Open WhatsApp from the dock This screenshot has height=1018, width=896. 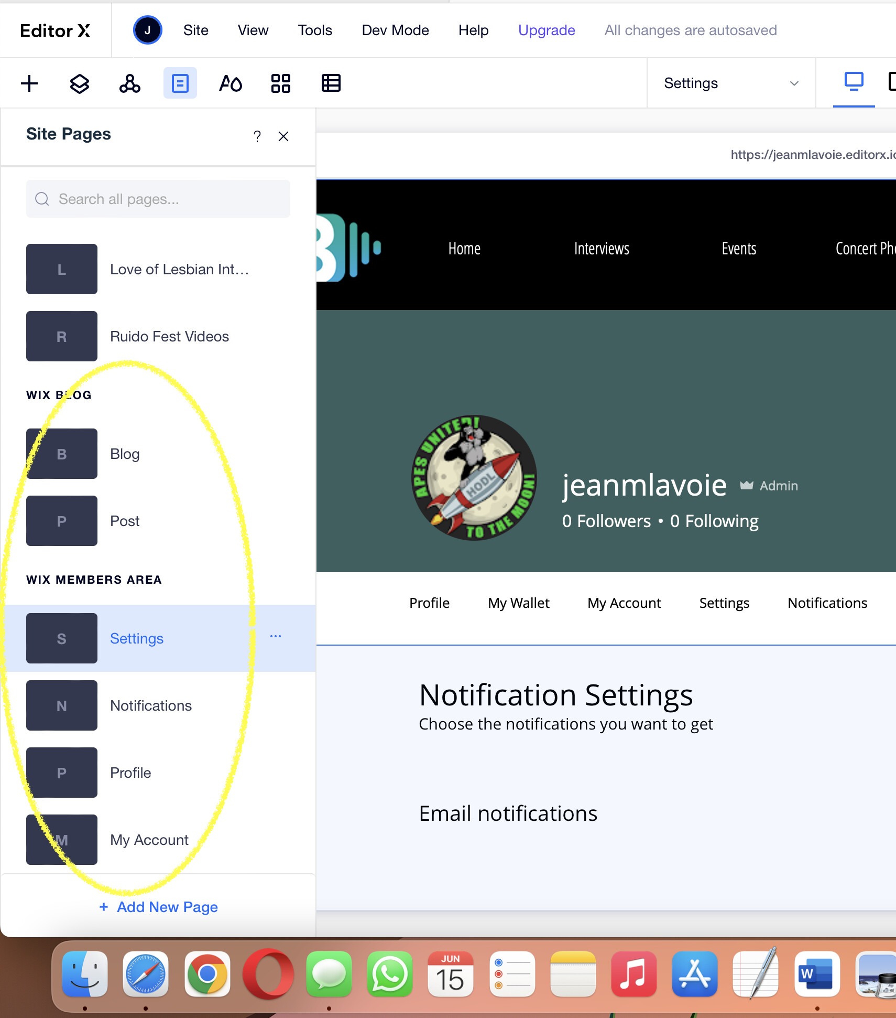coord(390,974)
